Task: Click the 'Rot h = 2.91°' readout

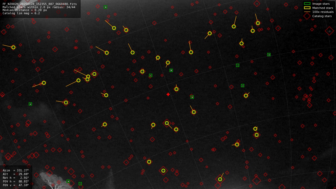Action: [x=16, y=178]
